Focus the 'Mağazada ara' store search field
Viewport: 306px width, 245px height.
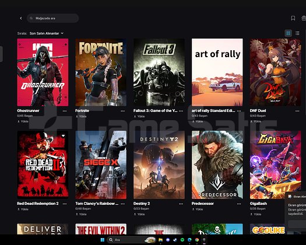click(x=52, y=18)
